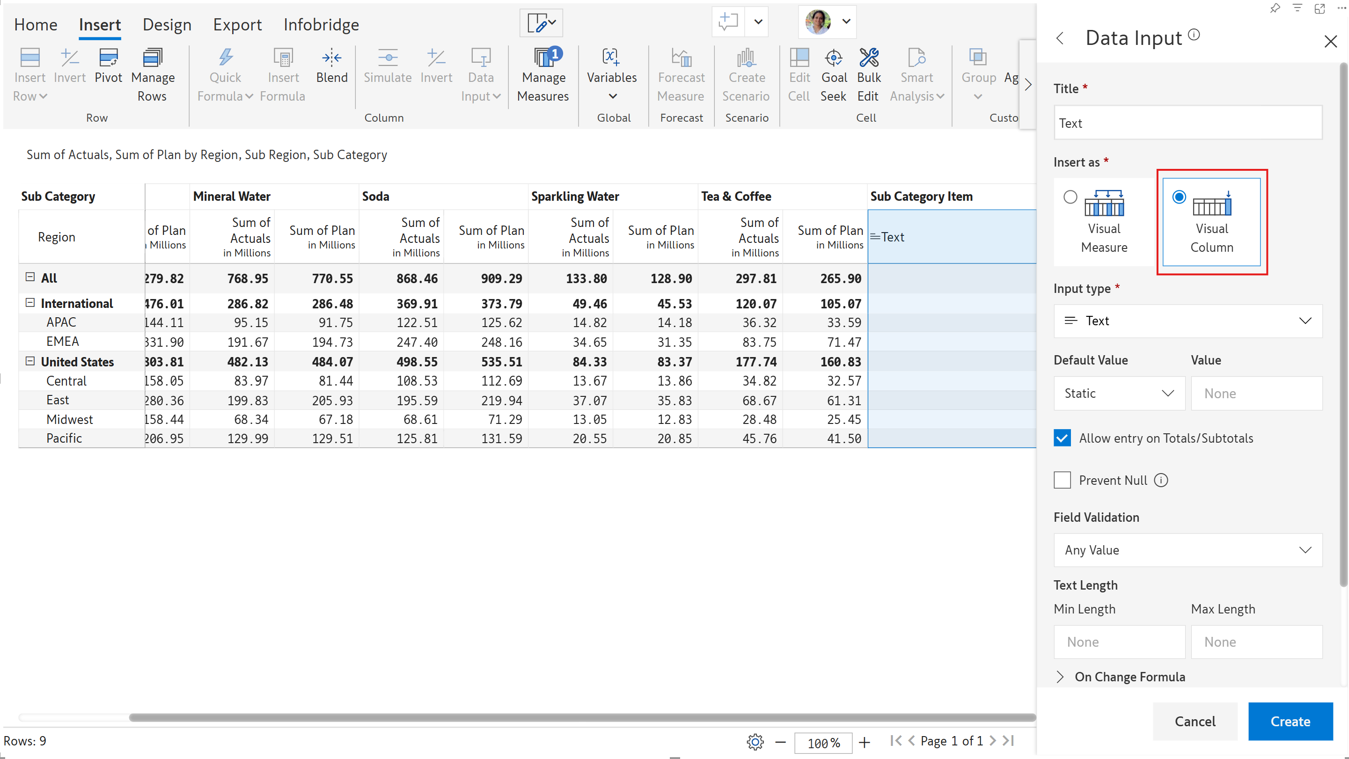Click the Title text input field
Screen dimensions: 1349x759
(1187, 123)
